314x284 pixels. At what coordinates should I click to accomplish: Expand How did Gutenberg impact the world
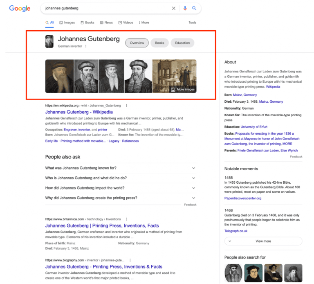(121, 188)
